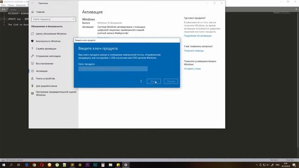Open the Action Center notifications icon

(294, 165)
